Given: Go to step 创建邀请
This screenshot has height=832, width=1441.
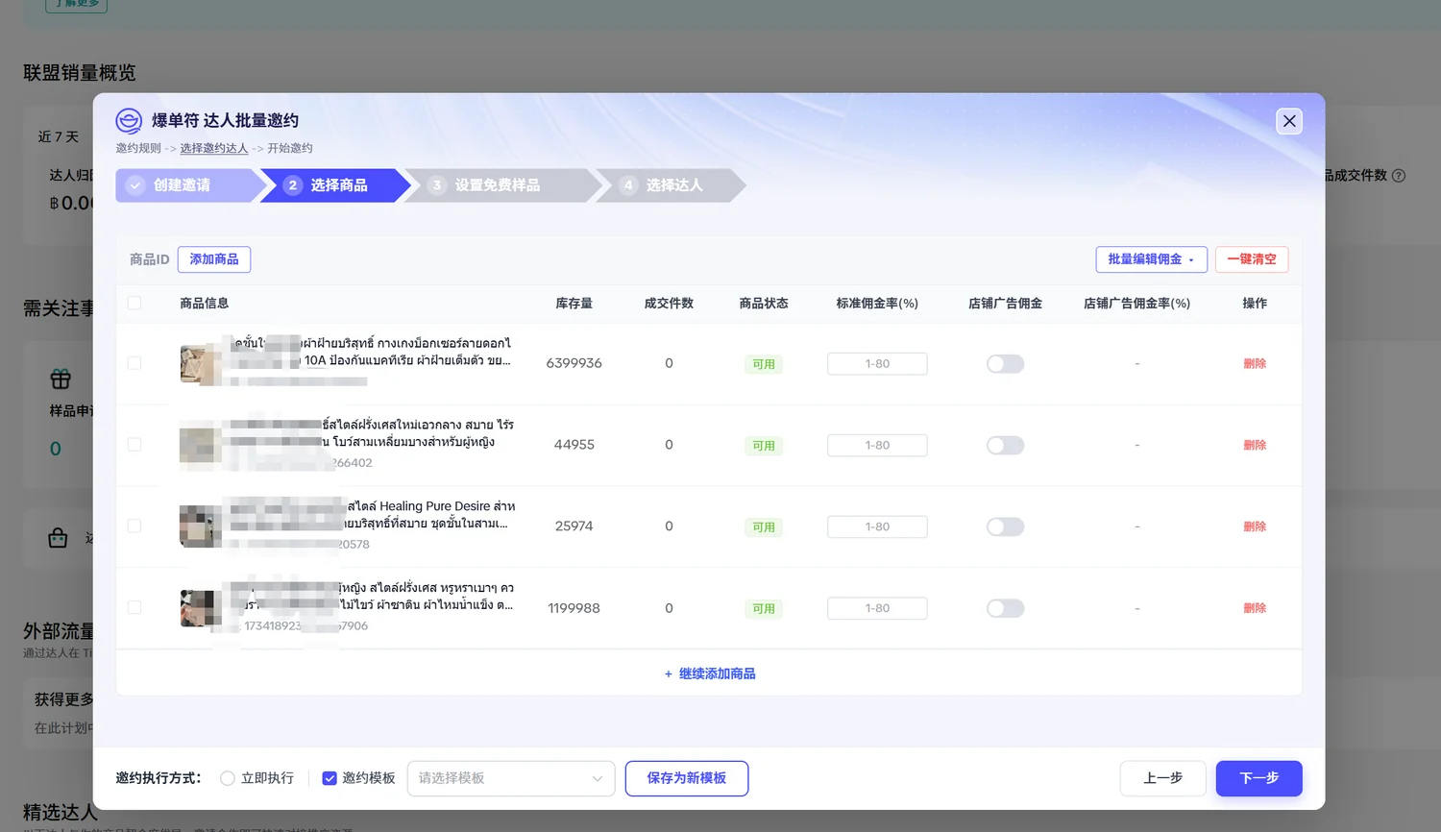Looking at the screenshot, I should (x=188, y=185).
